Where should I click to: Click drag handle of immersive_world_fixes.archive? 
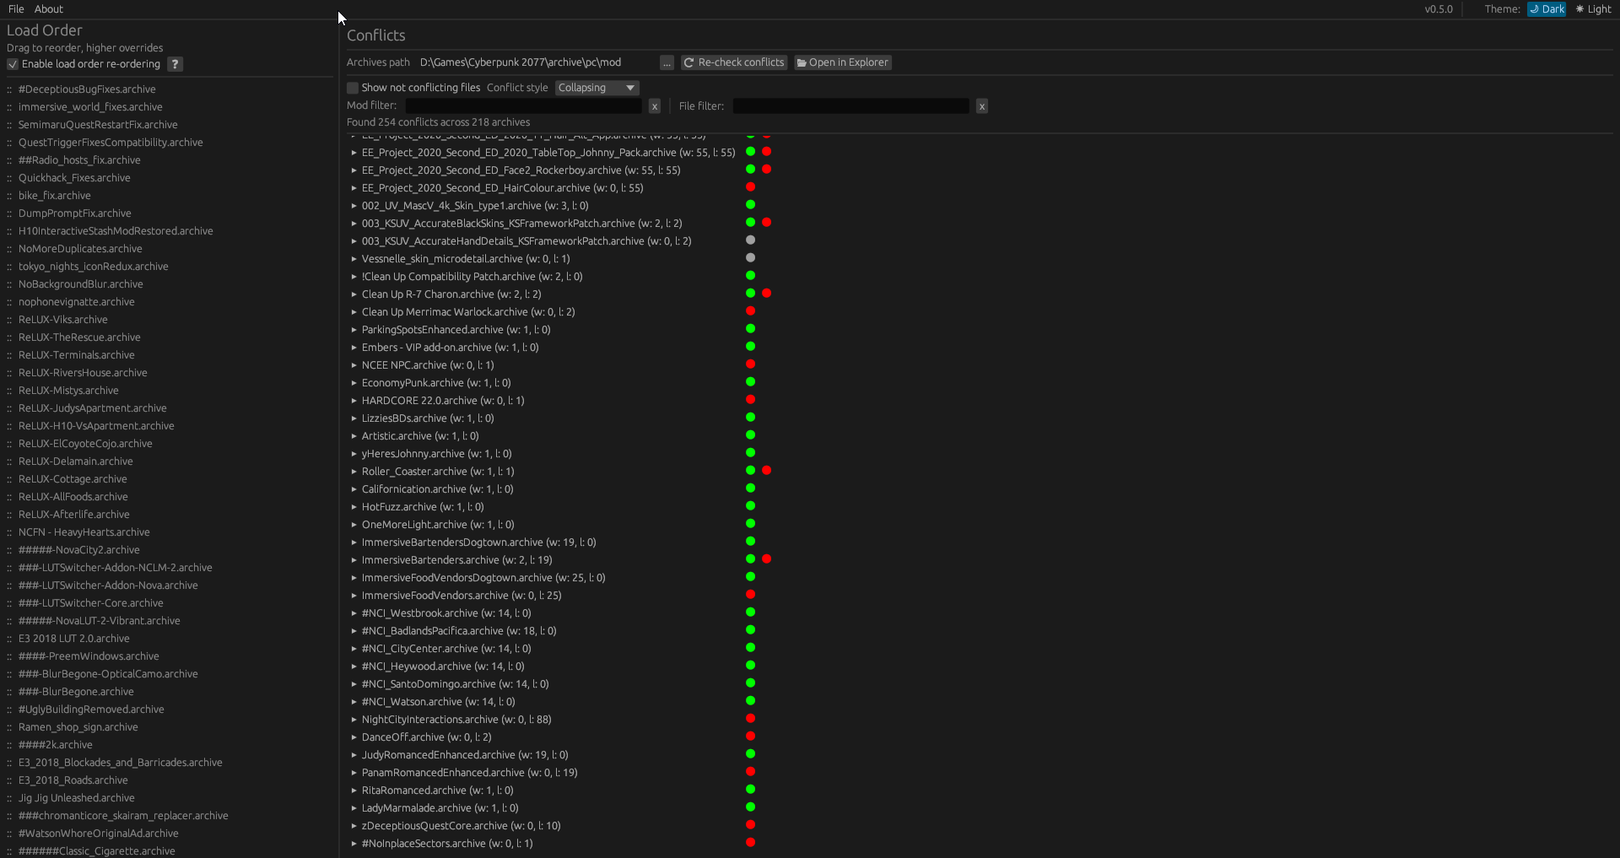pos(9,107)
